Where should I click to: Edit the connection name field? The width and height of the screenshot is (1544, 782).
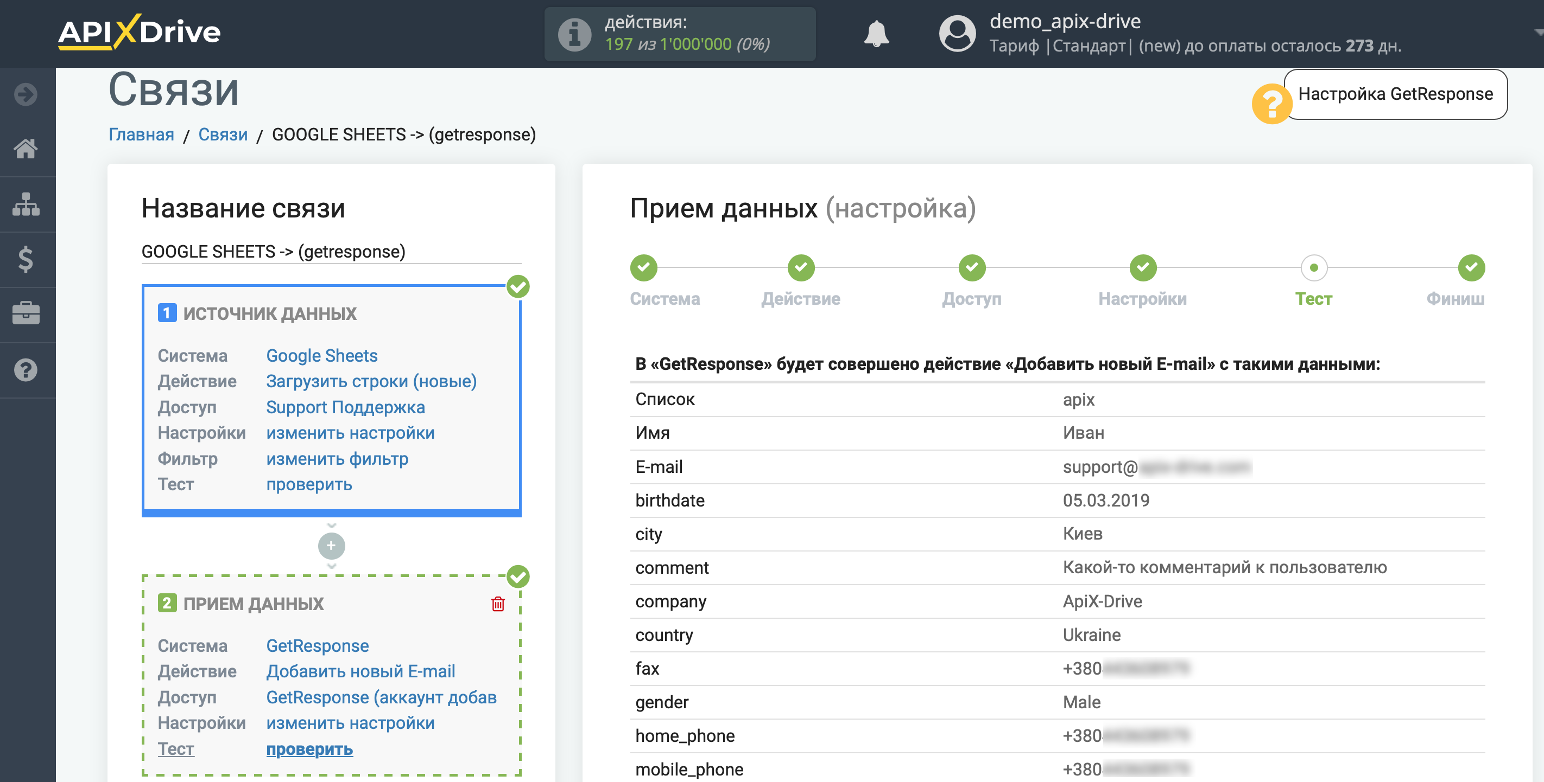click(332, 252)
